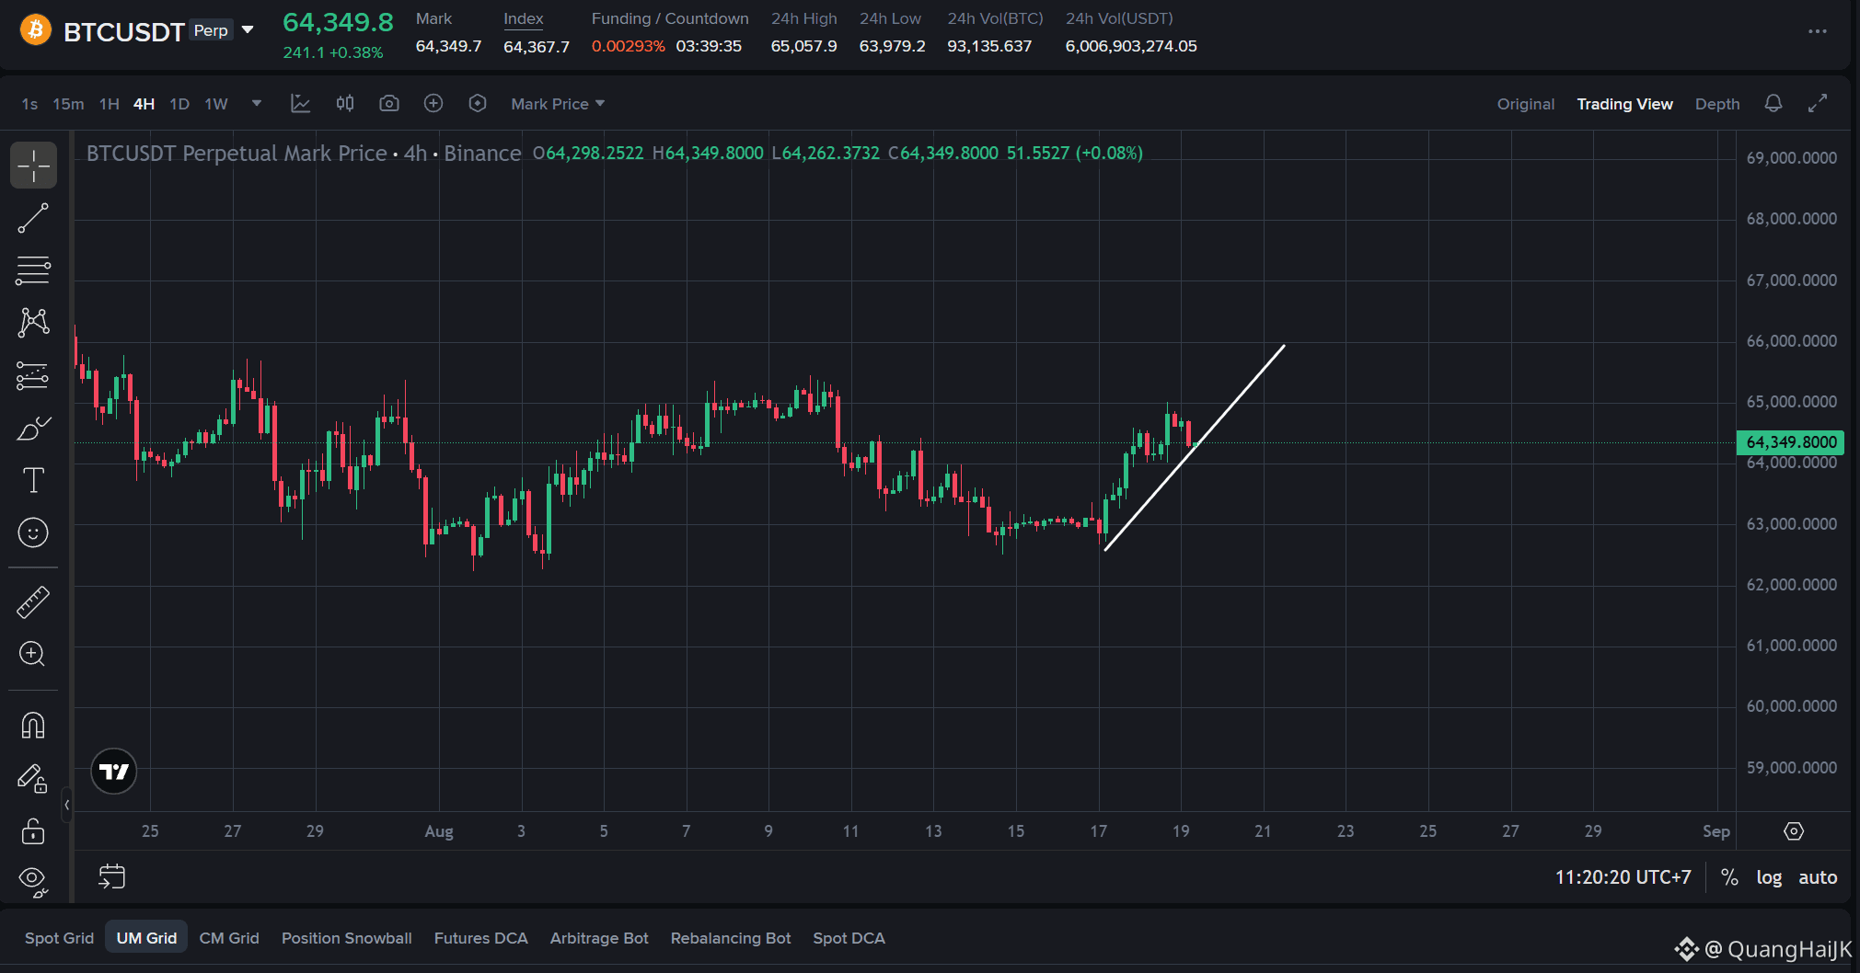Select the ruler measure tool

click(x=33, y=602)
